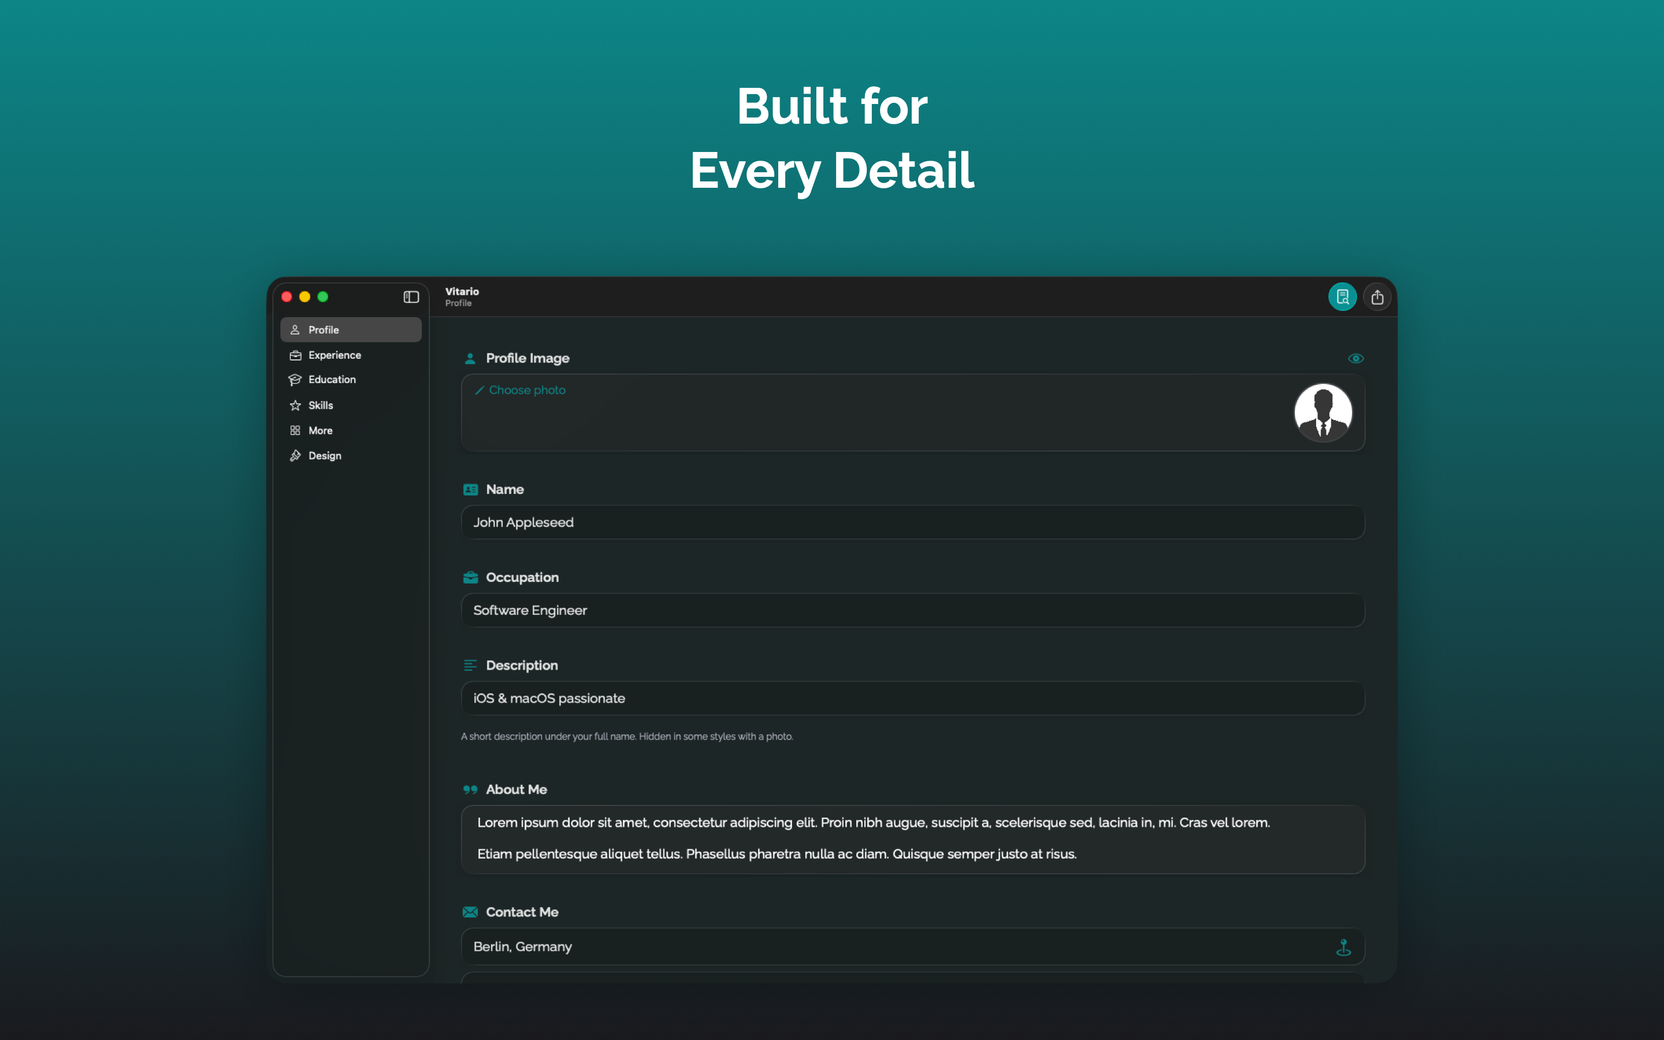The height and width of the screenshot is (1040, 1664).
Task: Select Profile in the sidebar
Action: [351, 329]
